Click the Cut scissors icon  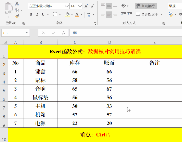tap(17, 4)
